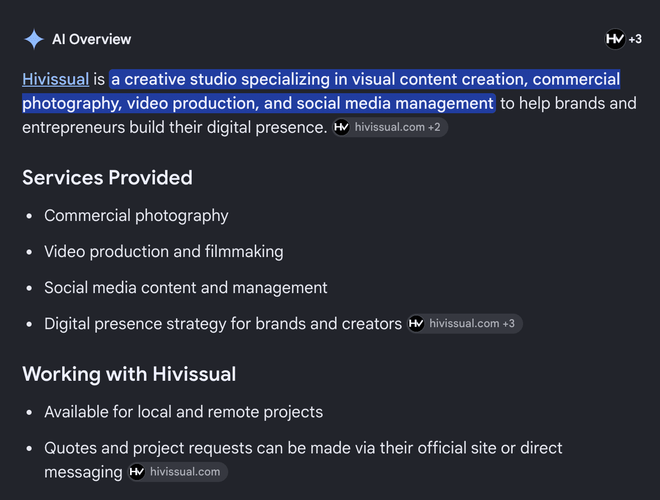Expand the +3 sources count beside the header avatar
Viewport: 660px width, 500px height.
pos(635,39)
